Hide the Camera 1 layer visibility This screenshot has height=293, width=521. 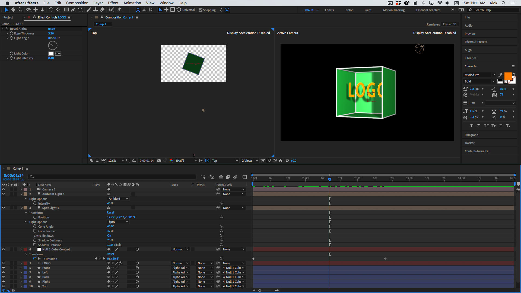[x=4, y=189]
